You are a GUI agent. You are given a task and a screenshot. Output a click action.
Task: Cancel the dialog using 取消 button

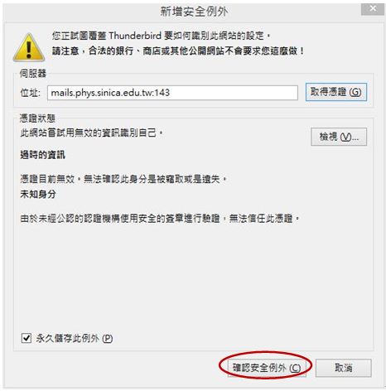click(344, 368)
